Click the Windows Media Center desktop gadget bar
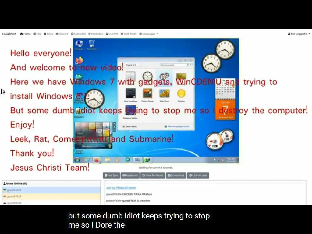The image size is (312, 234). coord(93,146)
